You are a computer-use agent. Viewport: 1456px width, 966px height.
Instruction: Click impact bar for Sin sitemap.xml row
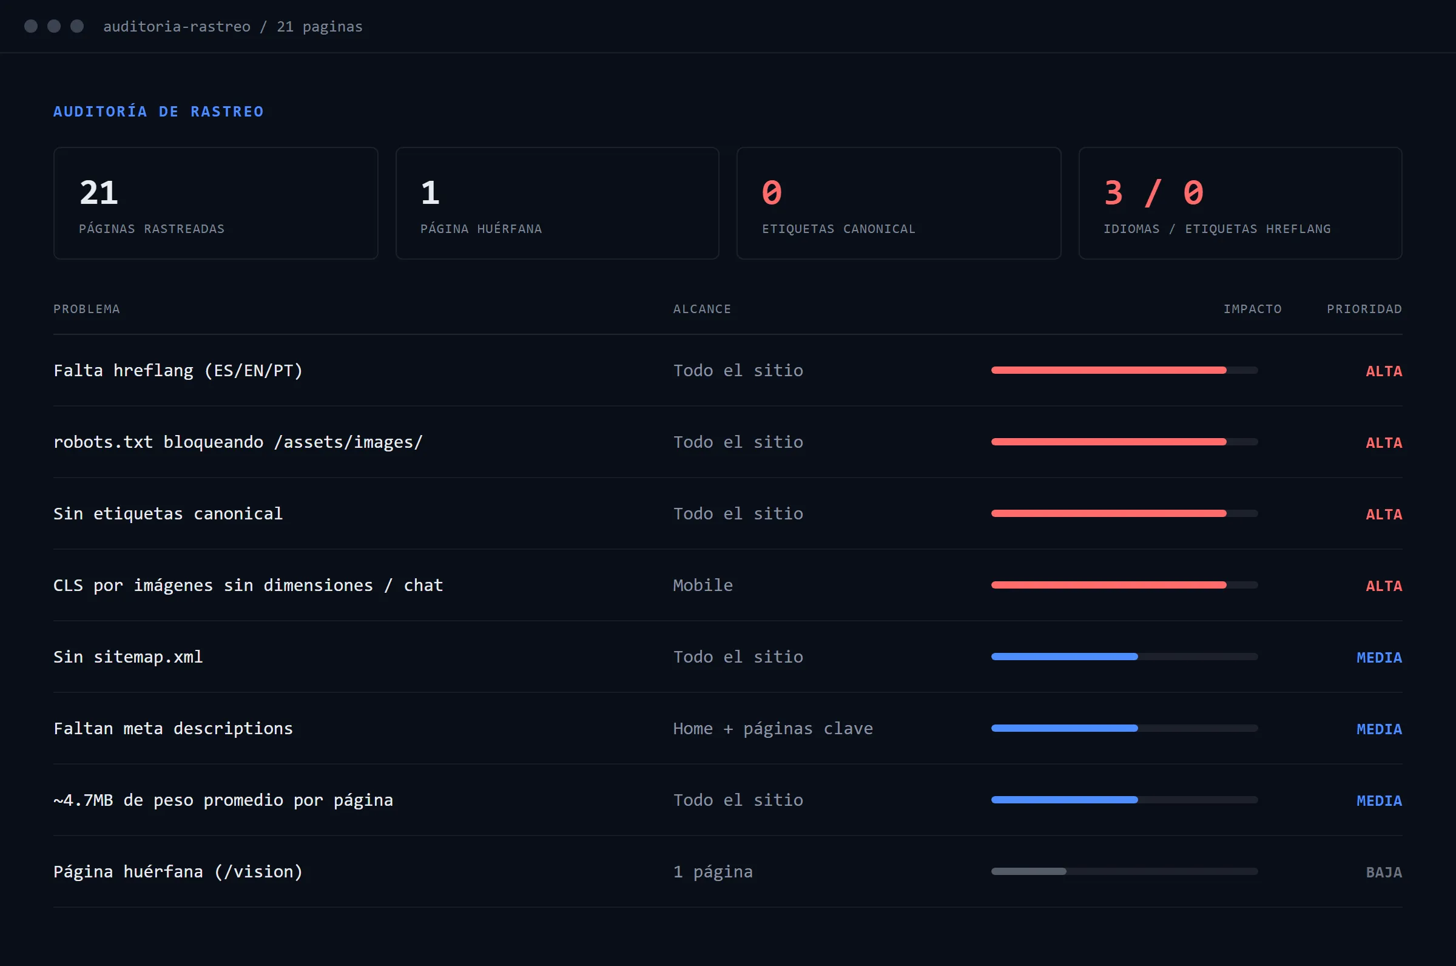(x=1124, y=657)
